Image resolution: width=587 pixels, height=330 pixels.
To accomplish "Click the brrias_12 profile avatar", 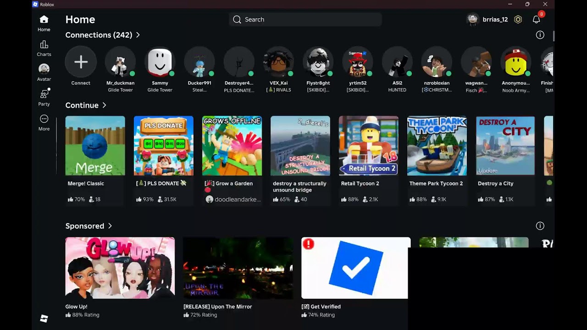I will point(472,20).
